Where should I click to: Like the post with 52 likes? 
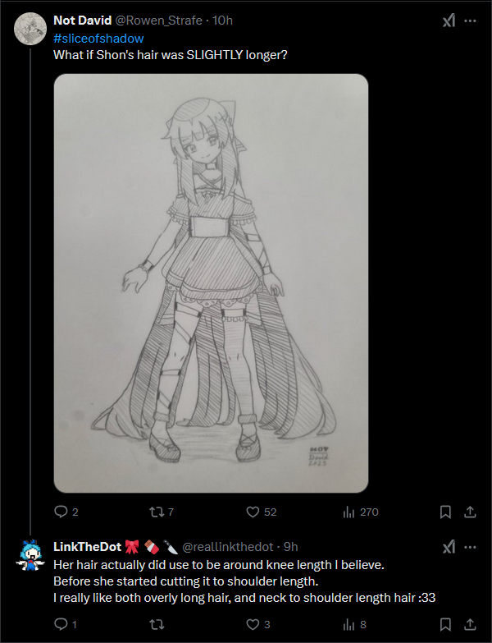(253, 512)
